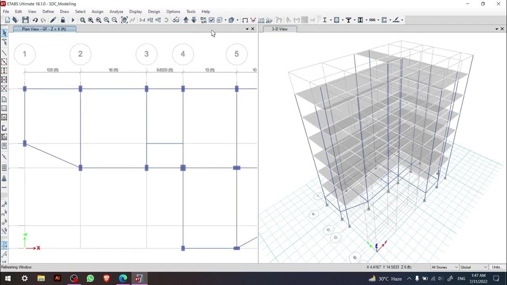Close the Plan View pane
This screenshot has width=507, height=285.
click(253, 29)
